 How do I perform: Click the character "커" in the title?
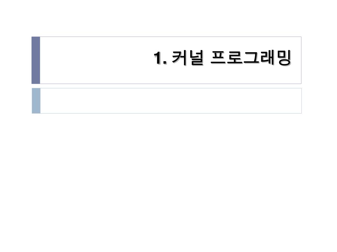click(179, 58)
